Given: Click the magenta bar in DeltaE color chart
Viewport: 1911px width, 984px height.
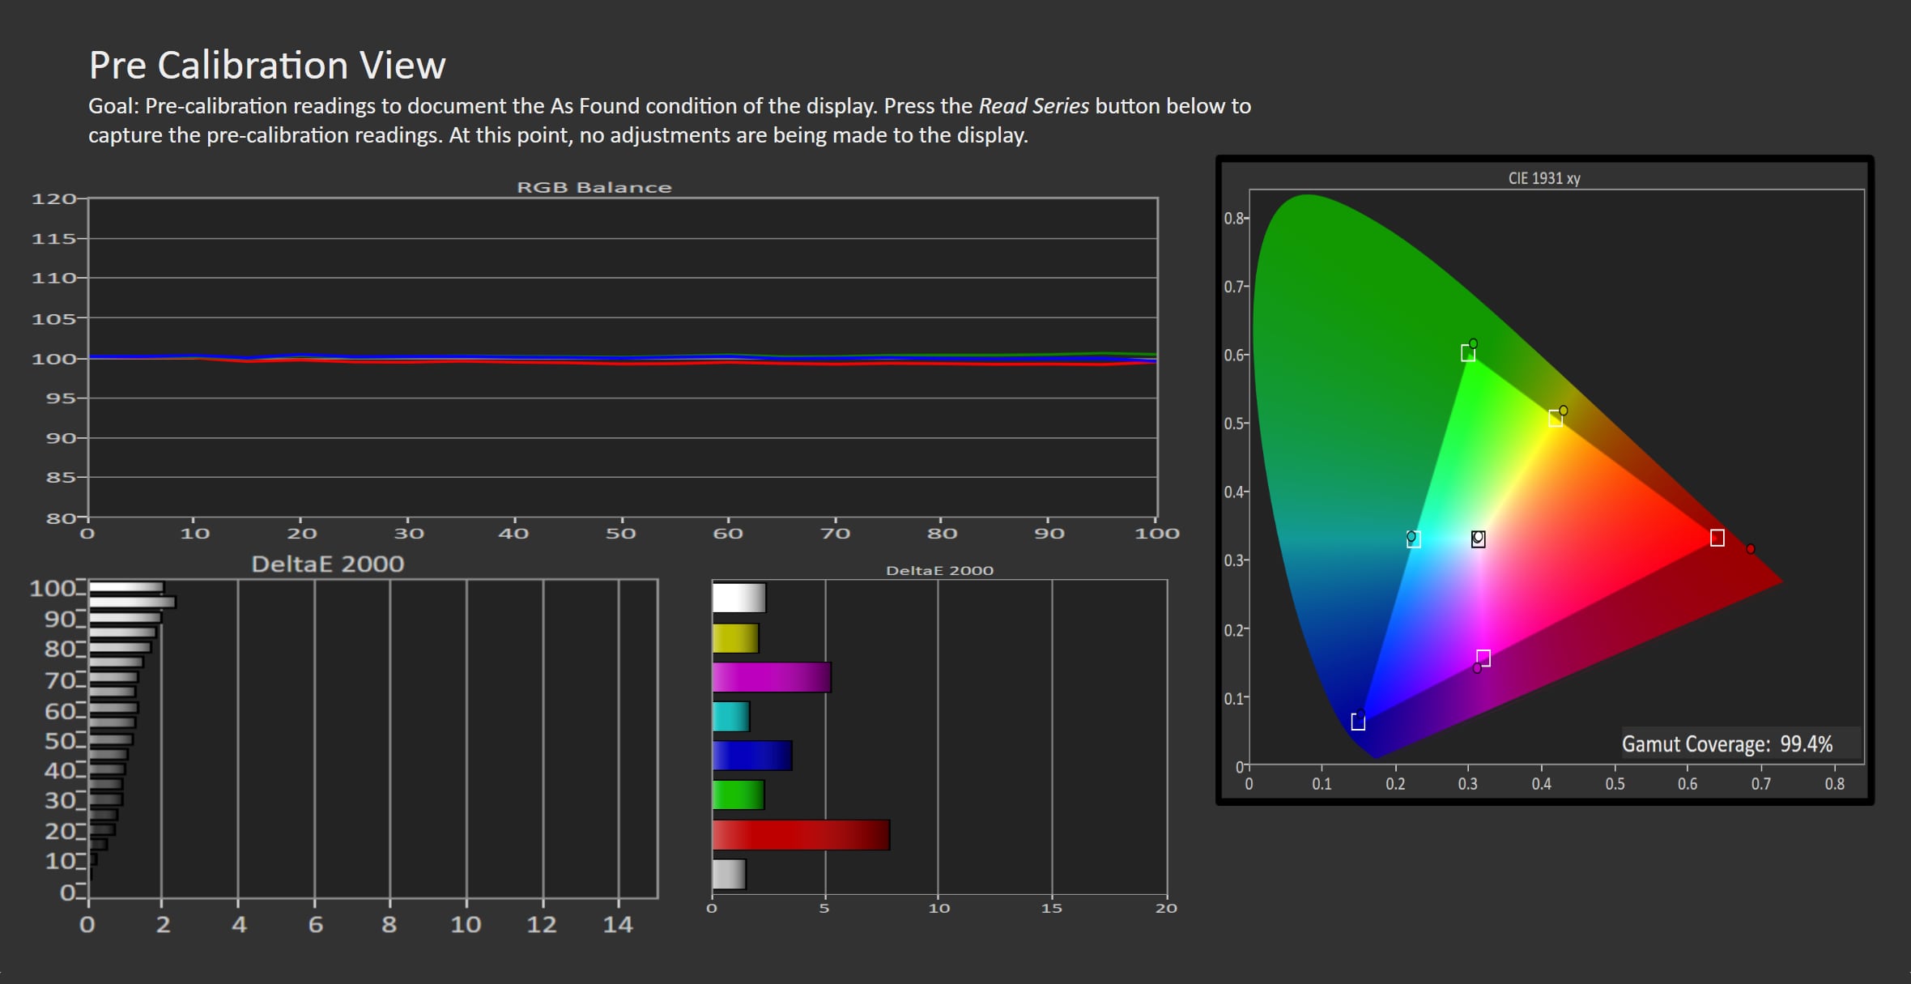Looking at the screenshot, I should [772, 677].
